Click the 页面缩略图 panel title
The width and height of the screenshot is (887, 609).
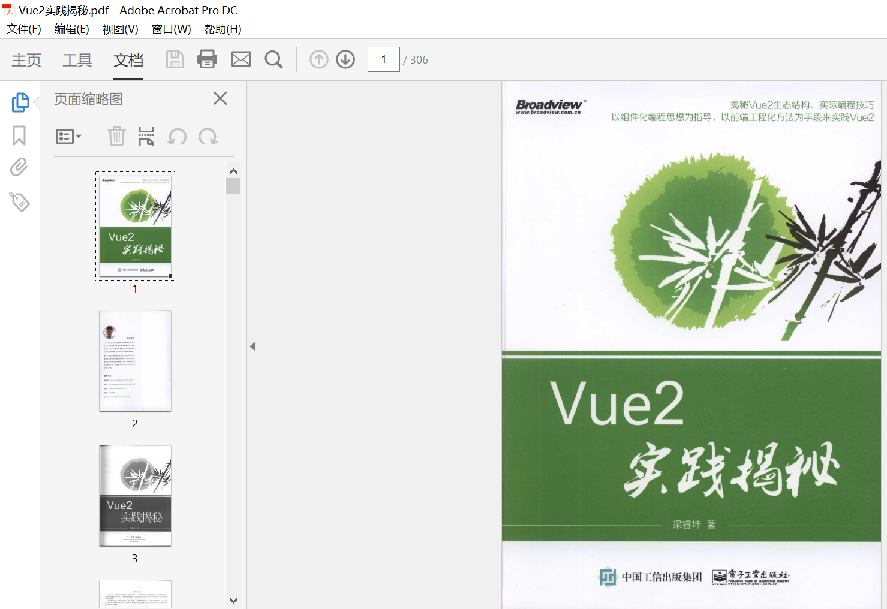click(88, 99)
